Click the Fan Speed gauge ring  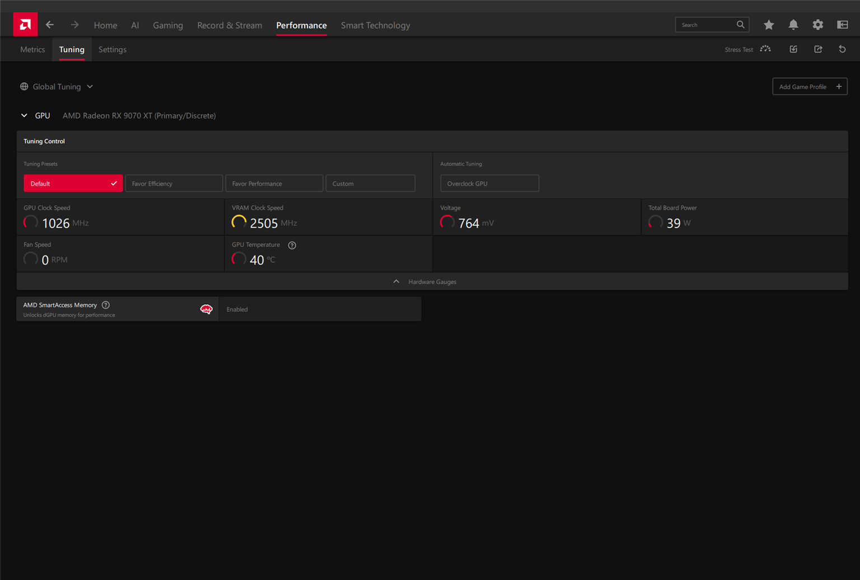pyautogui.click(x=31, y=260)
